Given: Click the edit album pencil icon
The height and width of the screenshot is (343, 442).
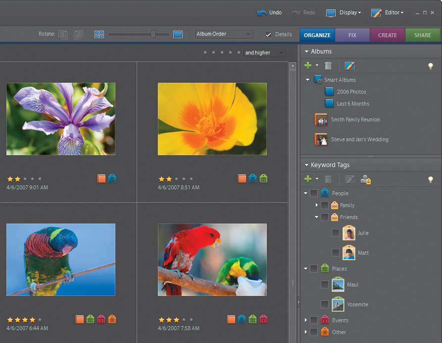Looking at the screenshot, I should click(349, 65).
